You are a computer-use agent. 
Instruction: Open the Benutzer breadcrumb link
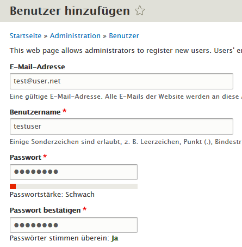[124, 36]
